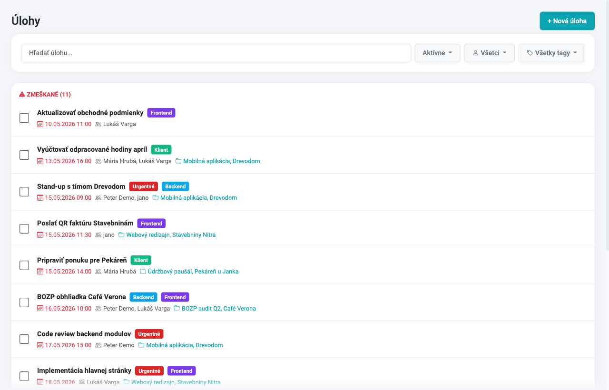
Task: Open Webový redizajn, Stavebniny Nitra in Poslať QR row
Action: (171, 235)
